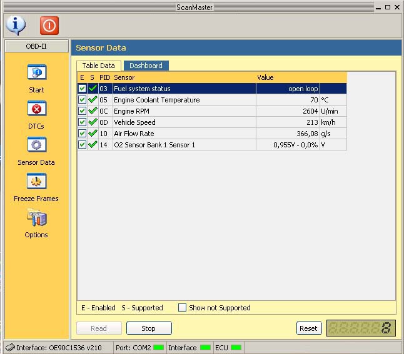Screen dimensions: 404x354
Task: Select the Engine Coolant Temperature row text
Action: 157,100
